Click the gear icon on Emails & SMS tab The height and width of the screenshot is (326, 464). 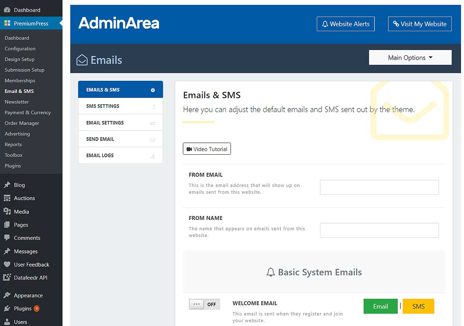coord(153,90)
